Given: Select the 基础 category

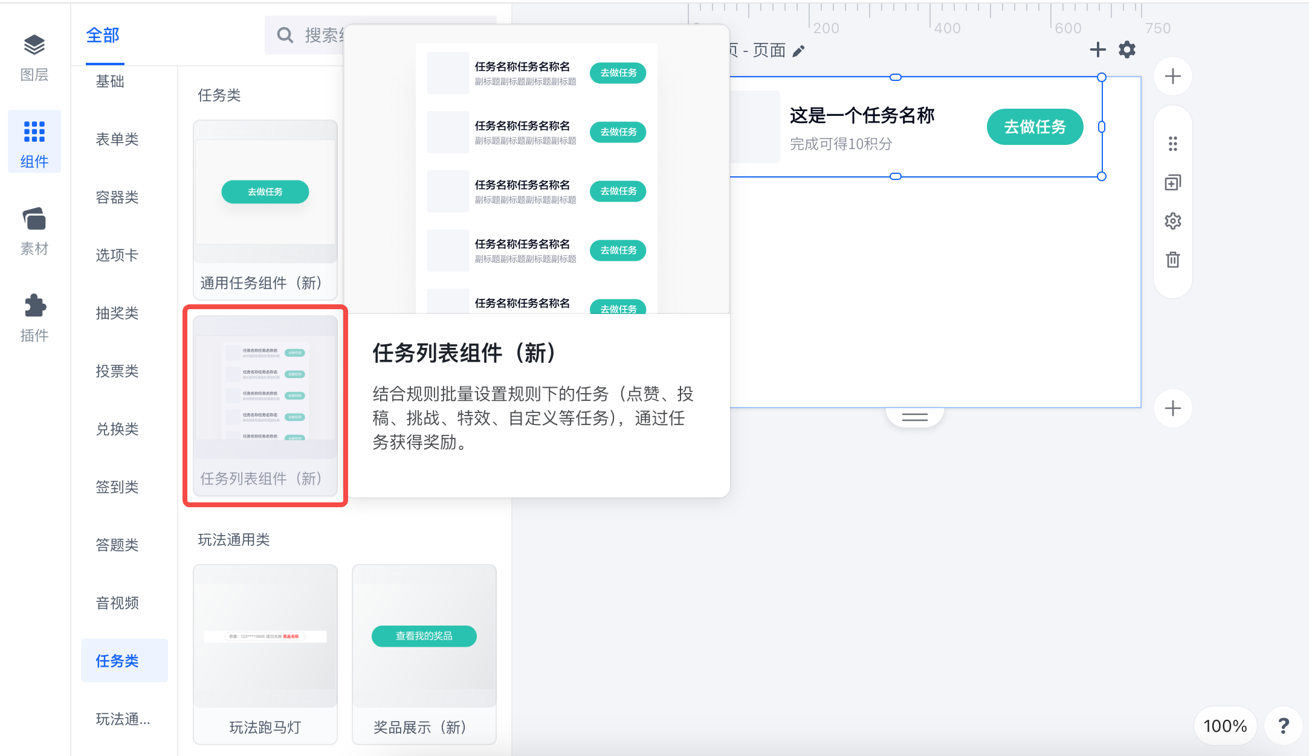Looking at the screenshot, I should click(x=110, y=82).
